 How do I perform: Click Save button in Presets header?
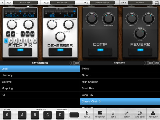[x=157, y=63]
